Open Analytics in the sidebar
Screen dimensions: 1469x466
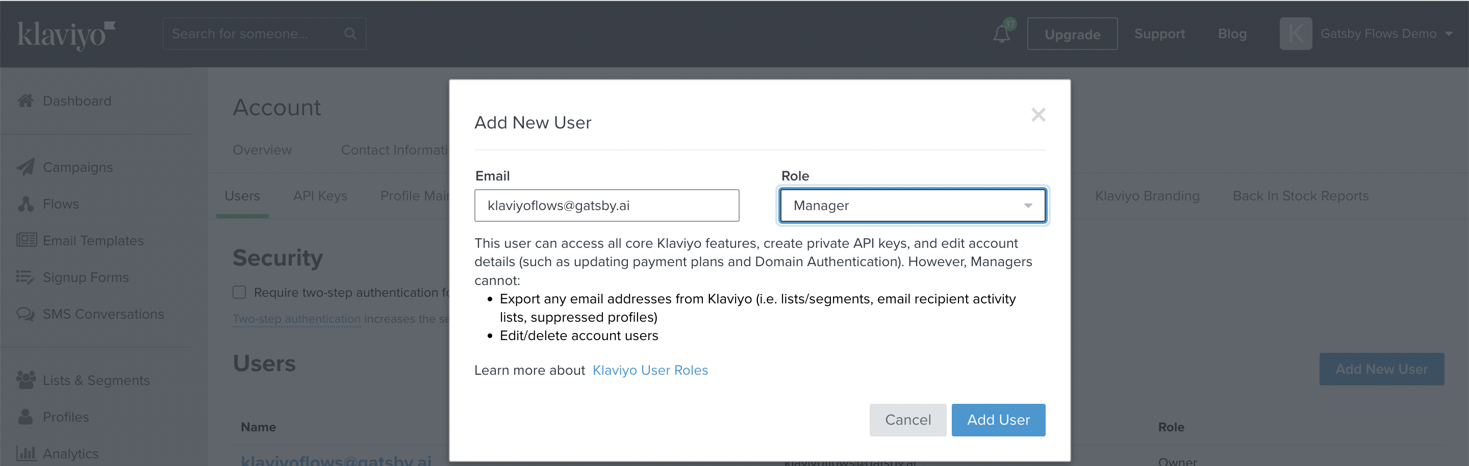(x=70, y=453)
